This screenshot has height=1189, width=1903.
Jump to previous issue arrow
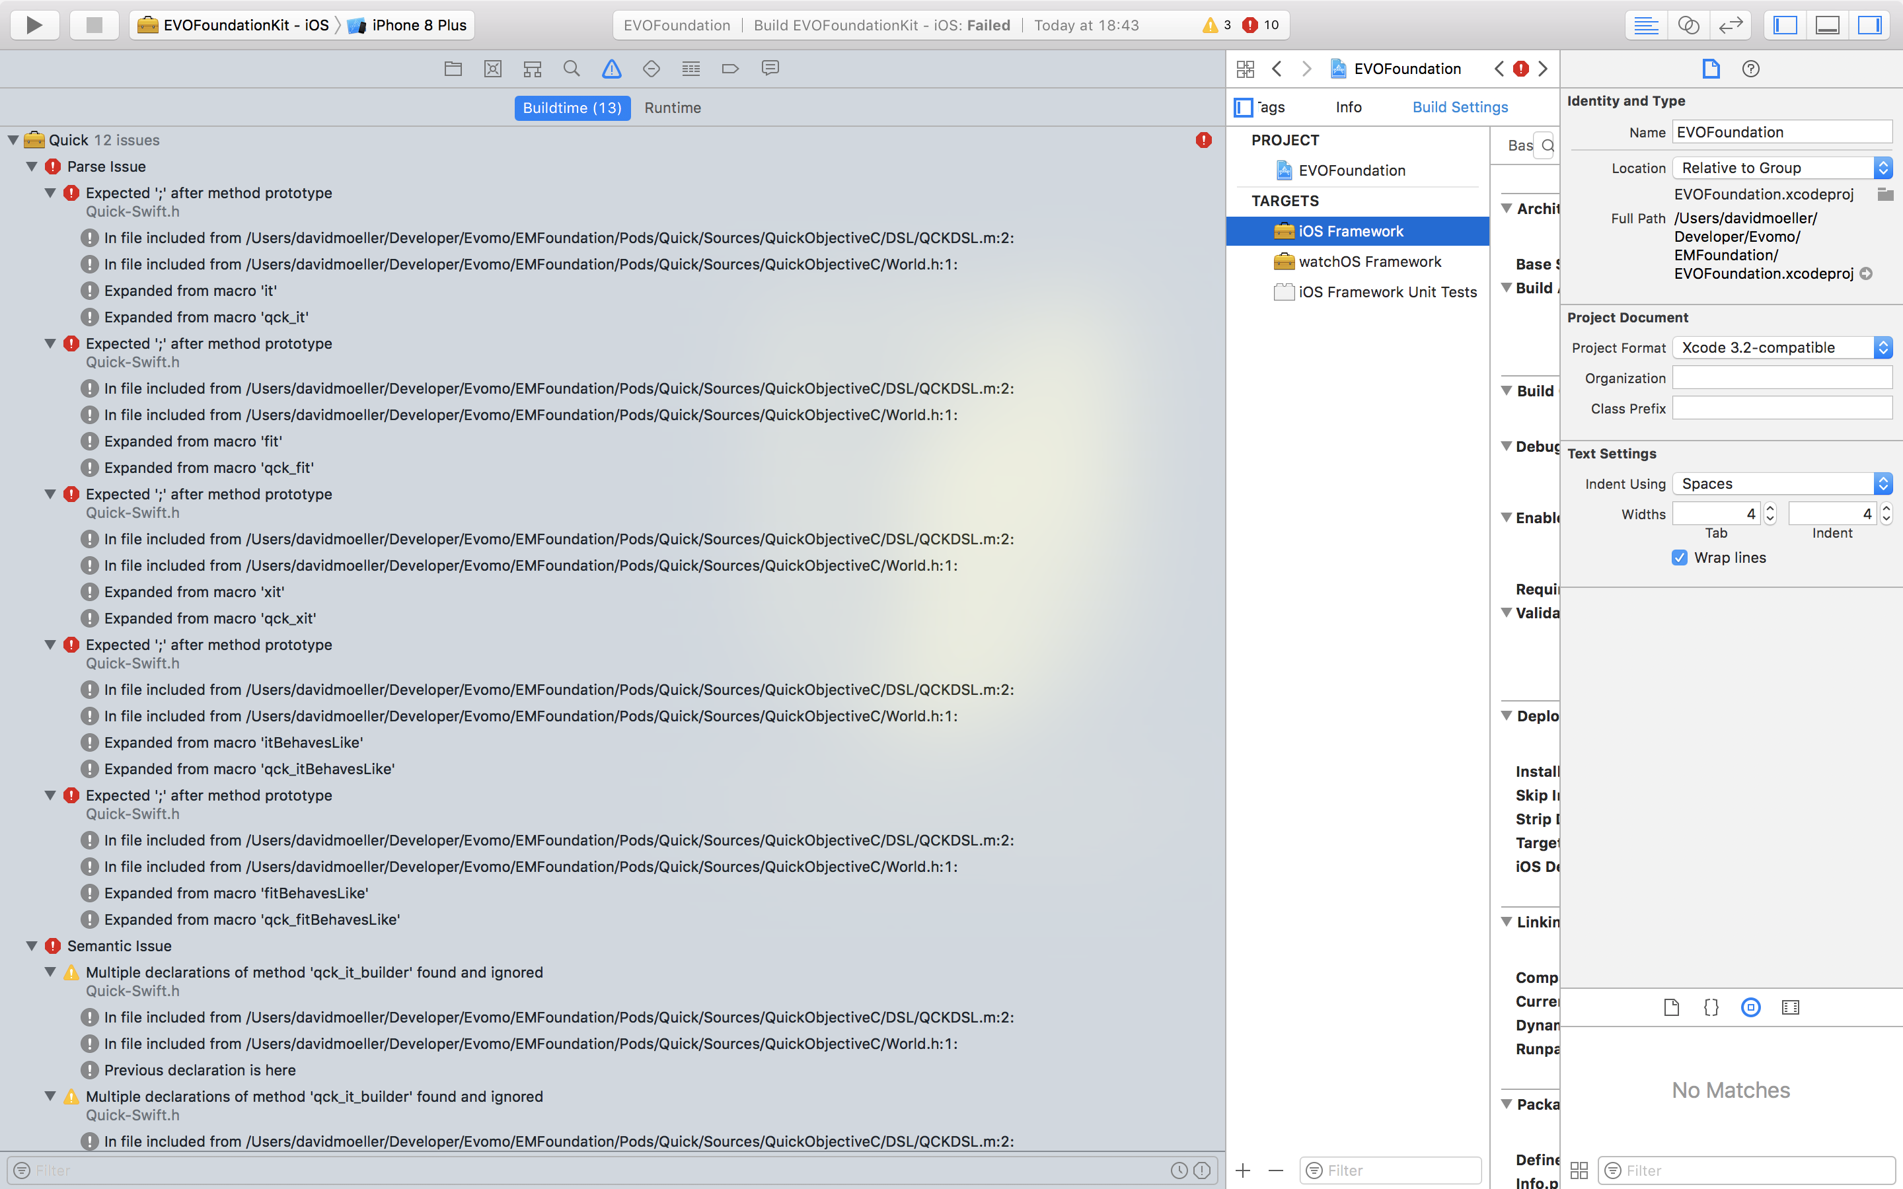click(x=1499, y=69)
